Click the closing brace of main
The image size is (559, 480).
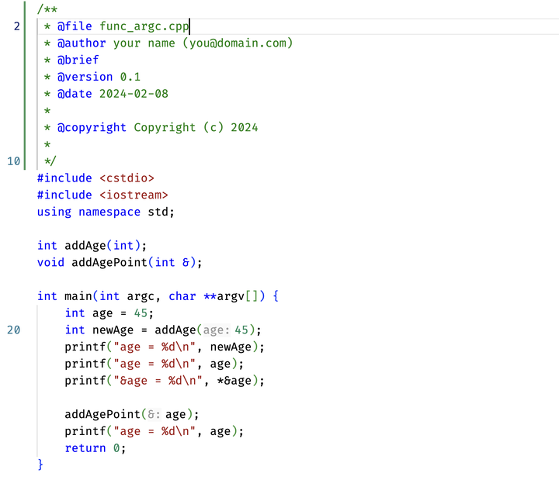point(40,465)
